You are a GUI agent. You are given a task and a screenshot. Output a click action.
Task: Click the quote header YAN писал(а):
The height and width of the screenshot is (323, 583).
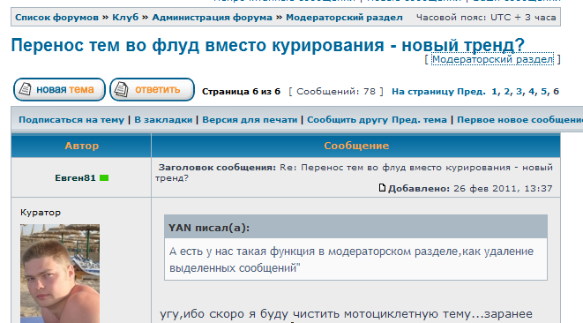(208, 228)
